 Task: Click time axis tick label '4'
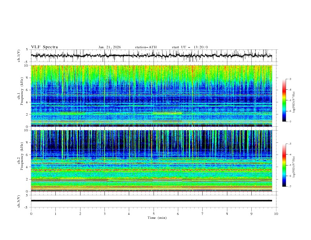pyautogui.click(x=129, y=214)
